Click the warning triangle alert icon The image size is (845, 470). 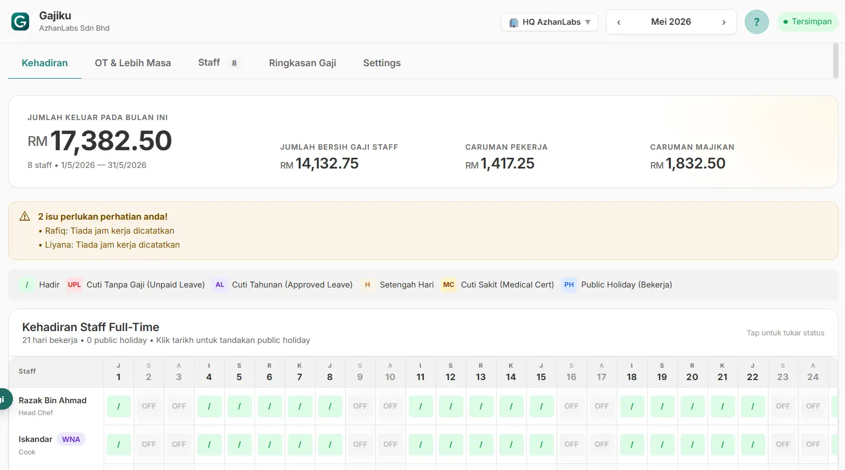coord(25,216)
